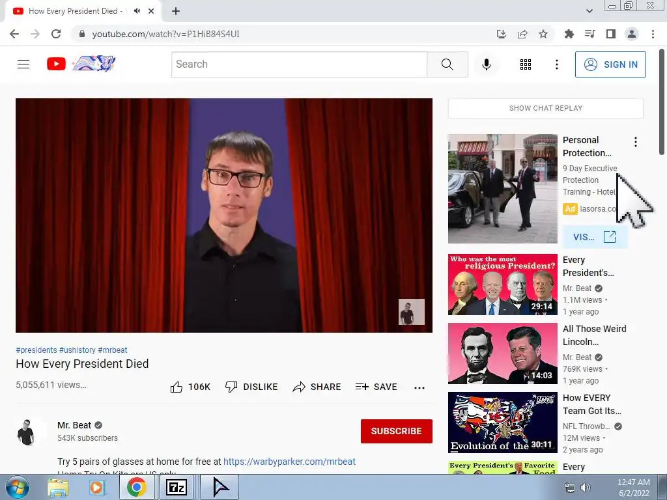This screenshot has height=500, width=667.
Task: Click the video player to pause
Action: click(x=224, y=215)
